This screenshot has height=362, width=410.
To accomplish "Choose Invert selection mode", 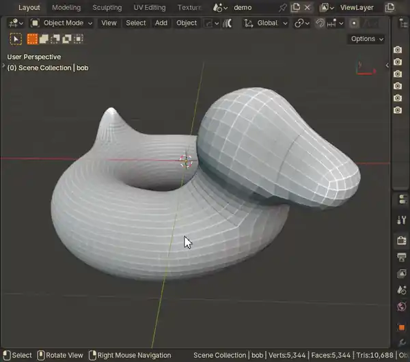I will click(67, 39).
